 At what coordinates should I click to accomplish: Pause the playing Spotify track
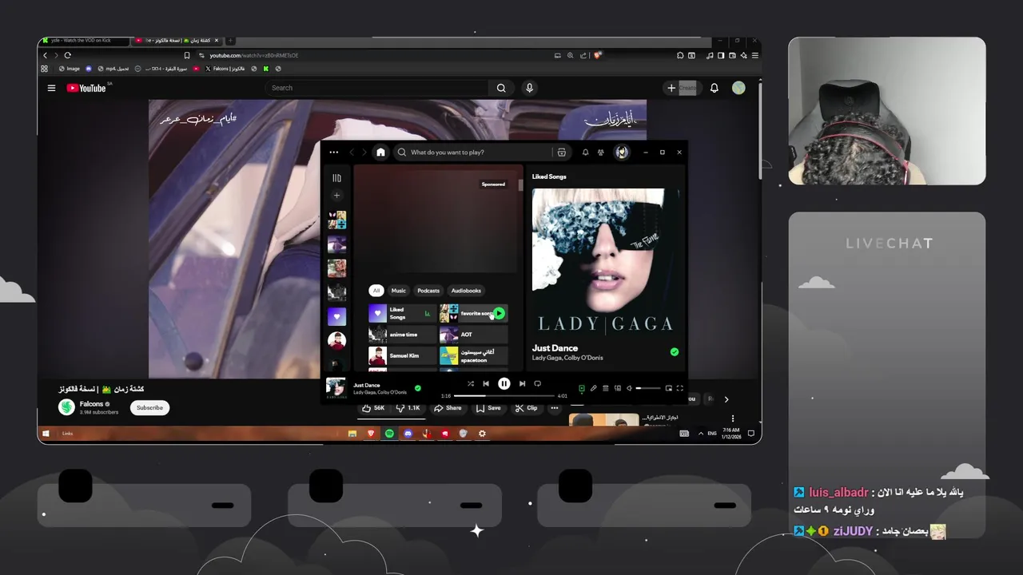(504, 384)
